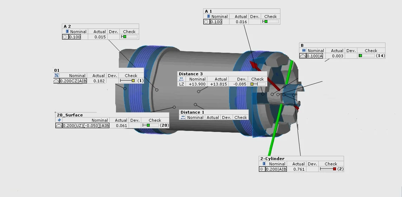Viewport: 402px width, 197px height.
Task: Click the 0.200|AIB nominal value in 2-Cylinder
Action: coord(276,169)
